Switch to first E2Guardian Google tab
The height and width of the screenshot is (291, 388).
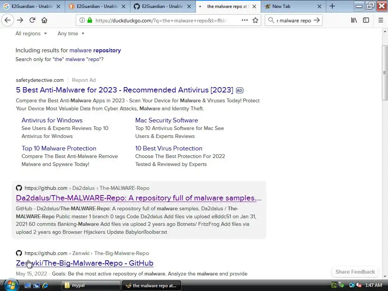click(33, 6)
